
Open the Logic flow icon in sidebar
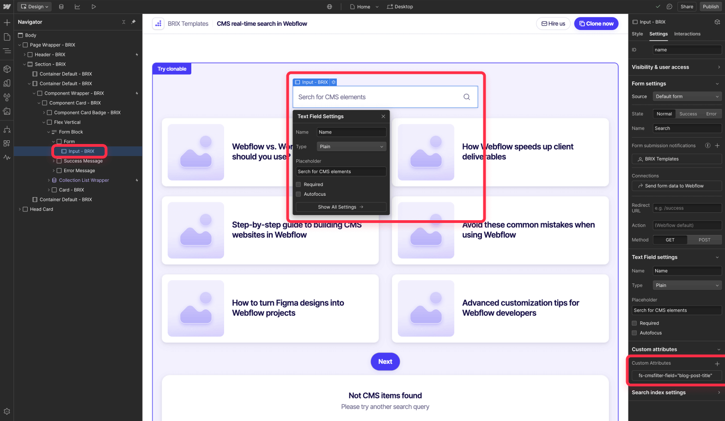pyautogui.click(x=7, y=129)
